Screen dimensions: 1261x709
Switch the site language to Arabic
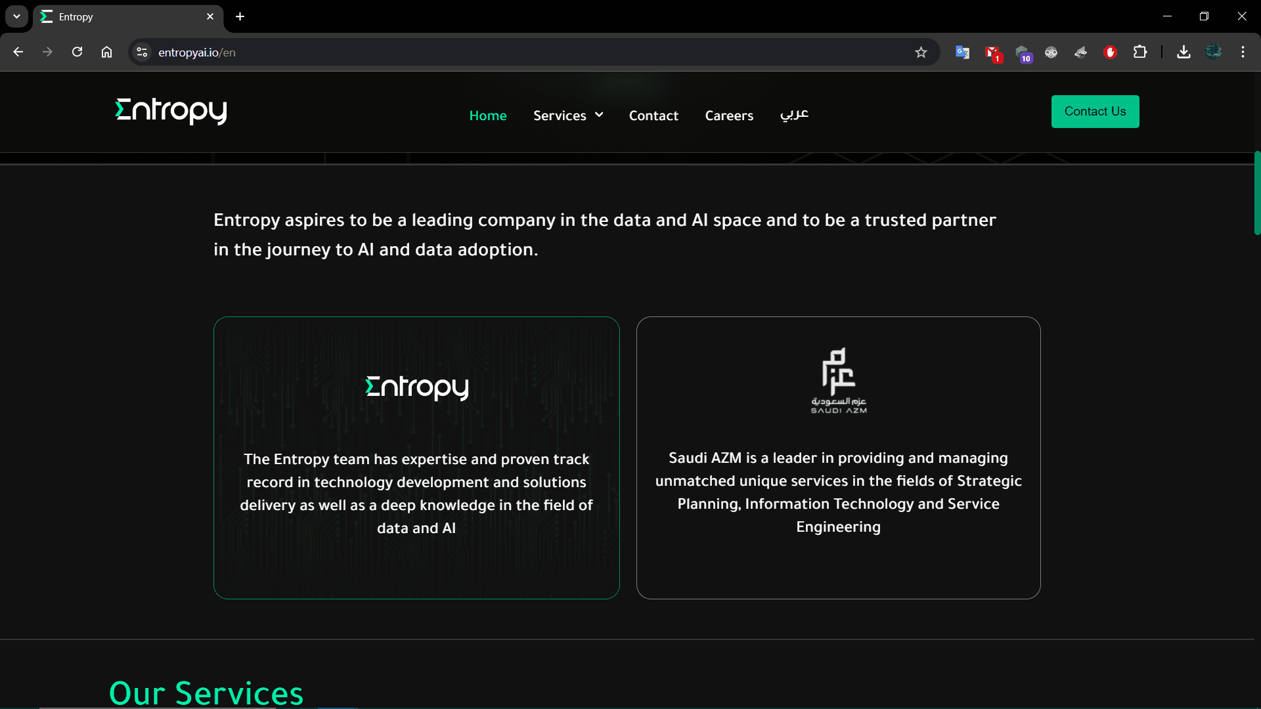(794, 115)
